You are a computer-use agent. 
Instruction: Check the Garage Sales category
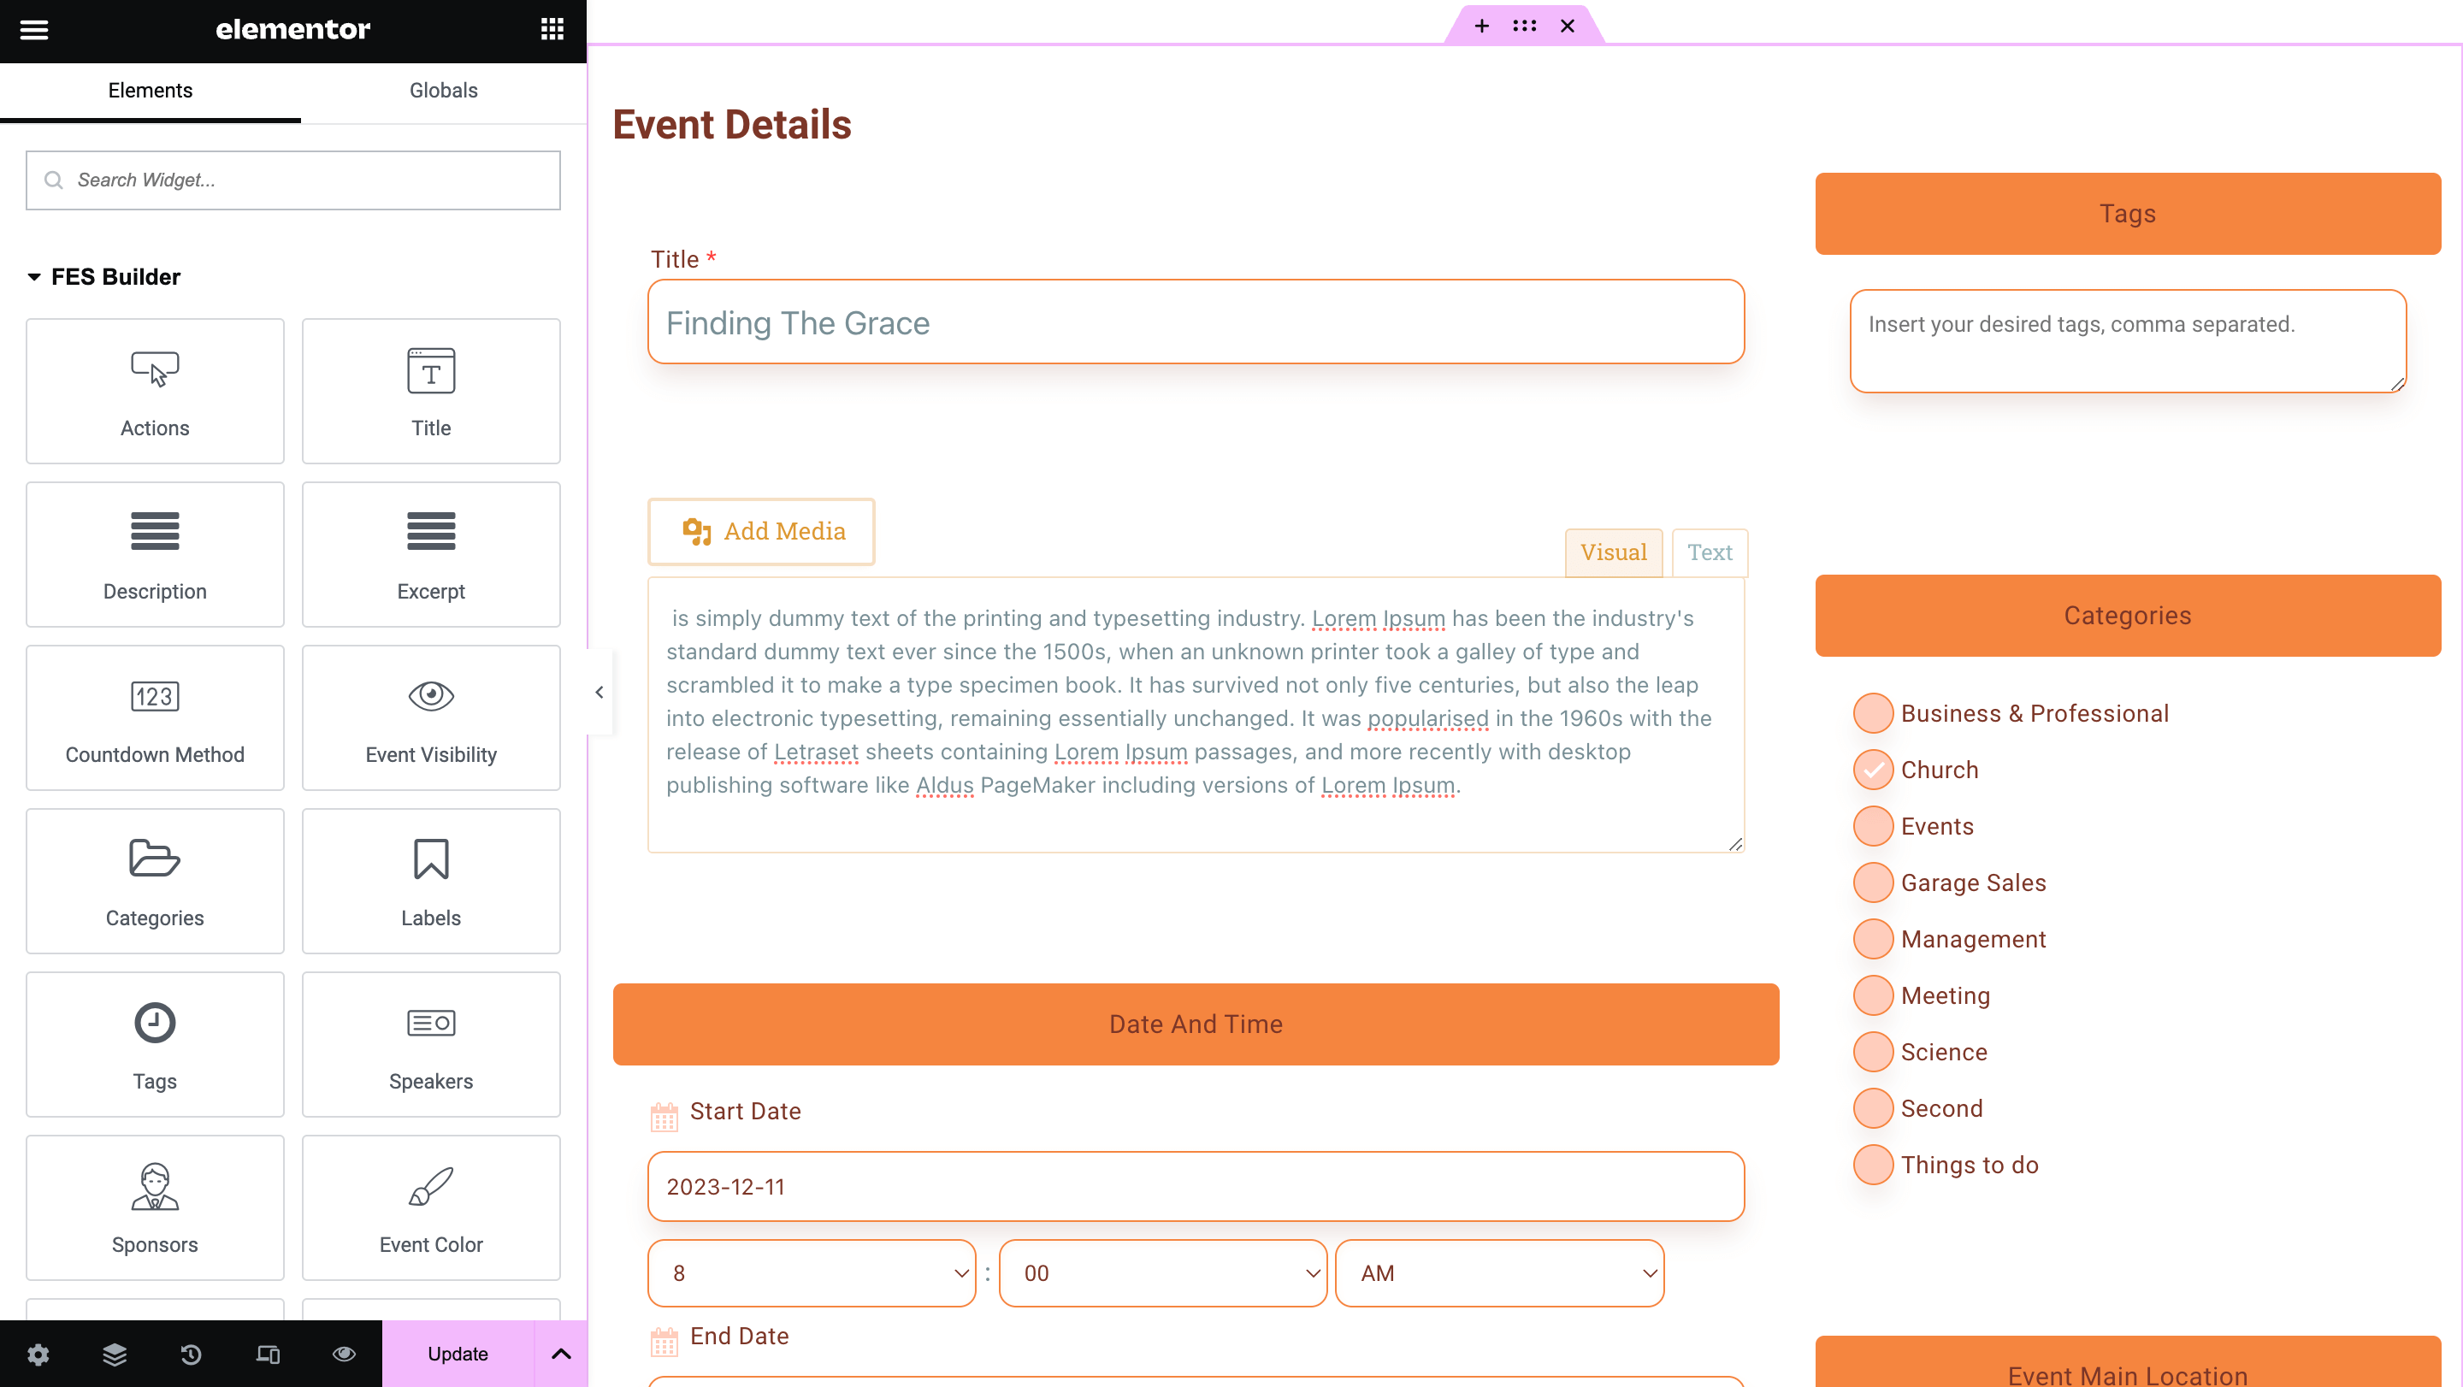(x=1873, y=882)
